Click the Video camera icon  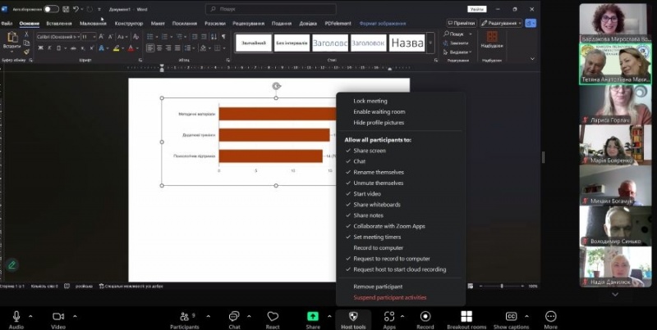pos(58,317)
